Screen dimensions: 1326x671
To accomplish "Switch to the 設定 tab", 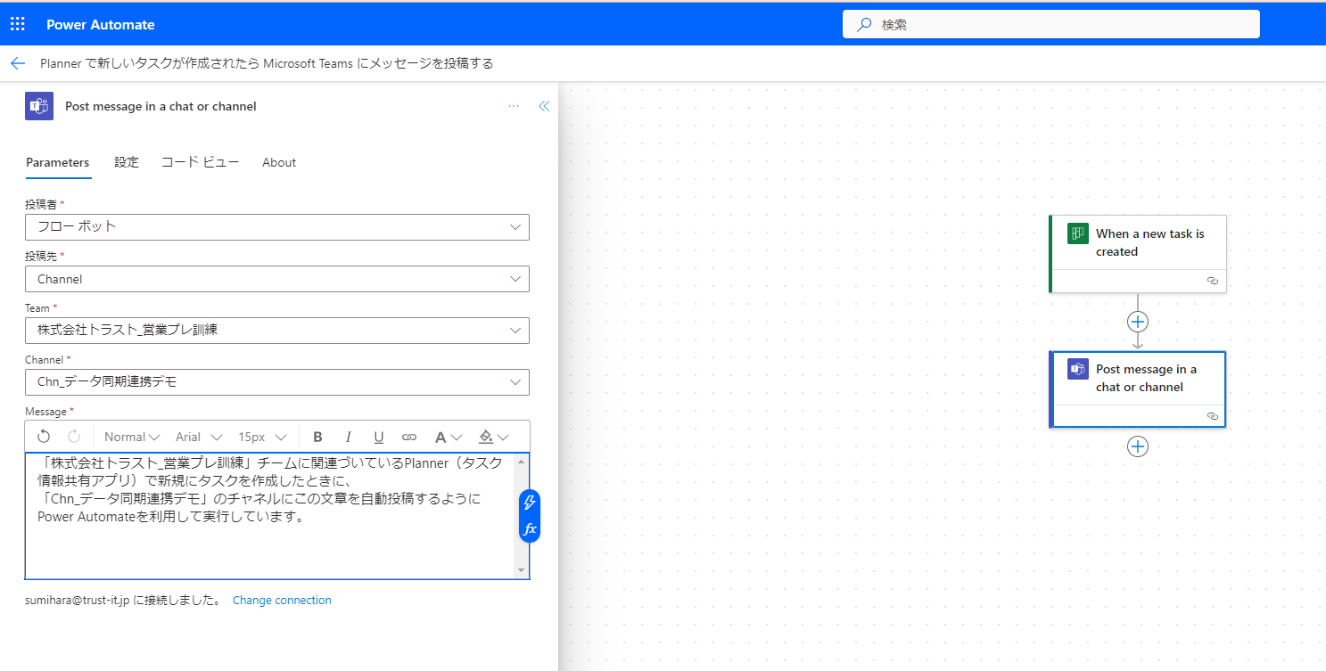I will pos(127,162).
